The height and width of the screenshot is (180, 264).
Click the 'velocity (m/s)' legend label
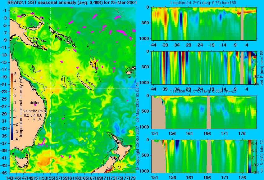[35, 111]
